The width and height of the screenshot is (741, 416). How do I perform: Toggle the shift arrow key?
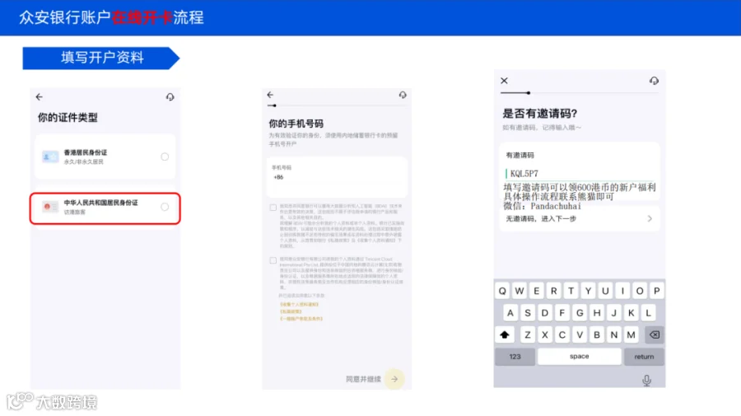point(505,334)
